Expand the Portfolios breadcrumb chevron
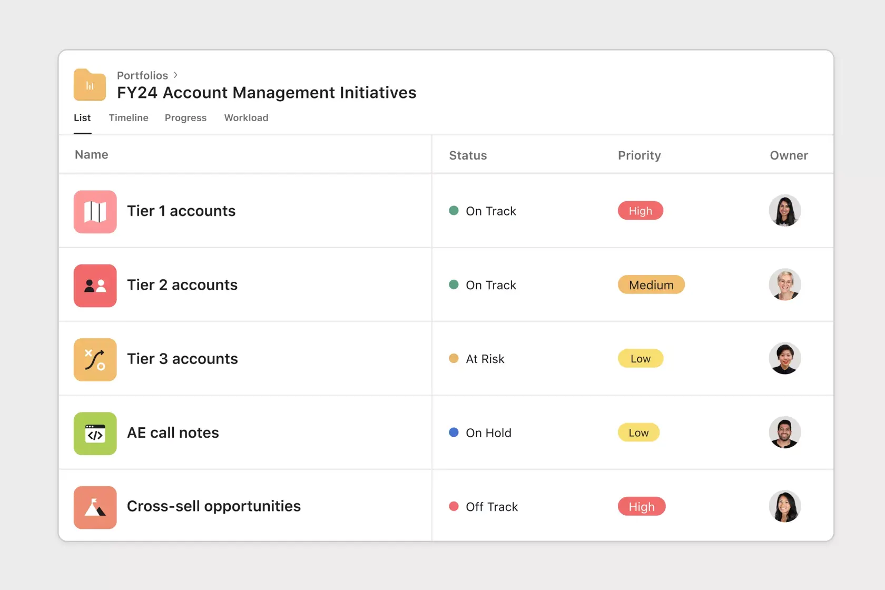This screenshot has height=590, width=885. [175, 75]
